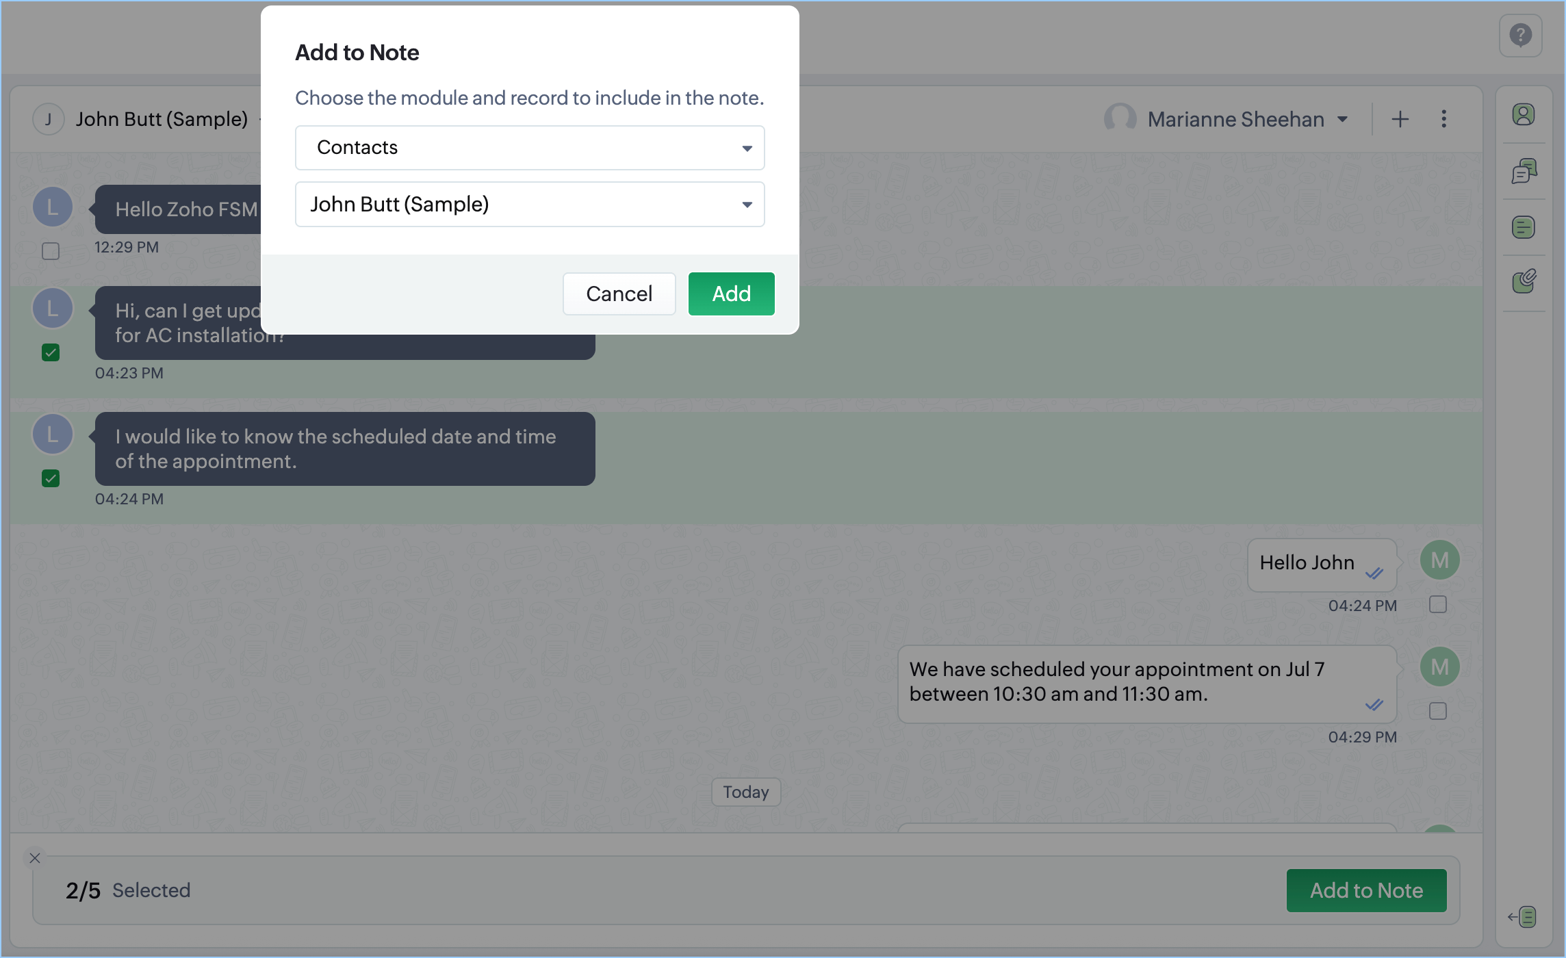Open the three-dot more options menu

click(1443, 119)
